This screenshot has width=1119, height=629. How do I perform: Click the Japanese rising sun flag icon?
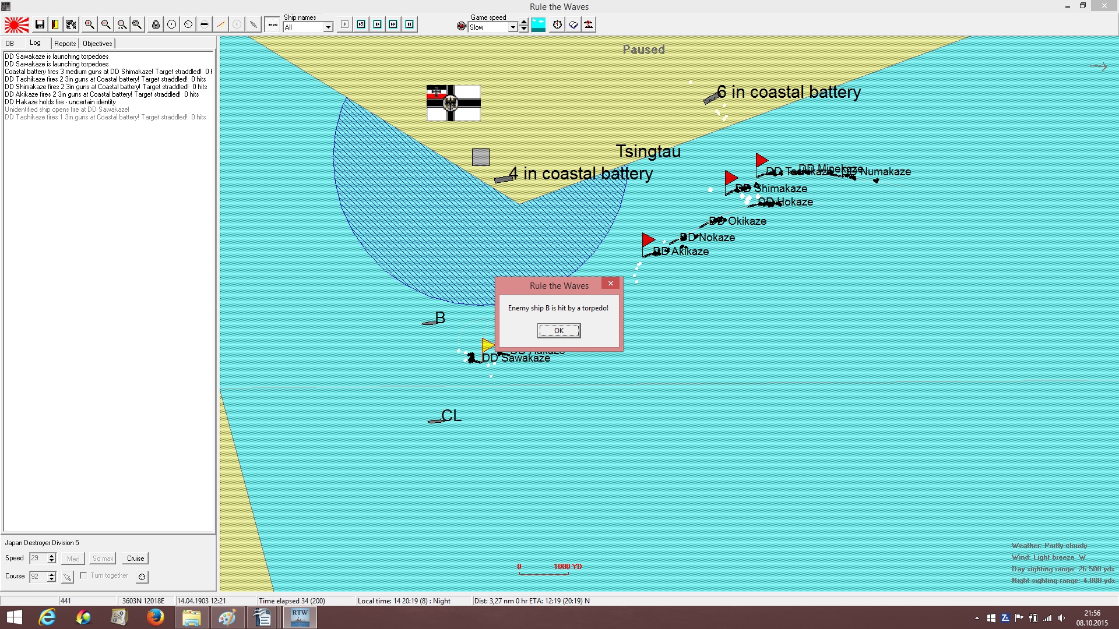point(17,24)
